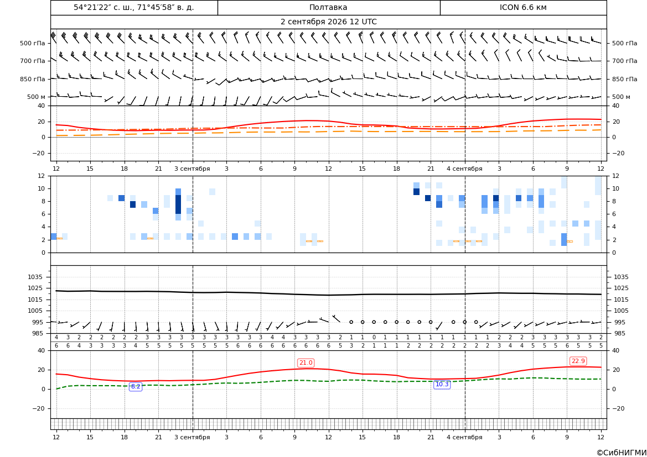Select 3 сентября on the upper time axis

[x=192, y=169]
